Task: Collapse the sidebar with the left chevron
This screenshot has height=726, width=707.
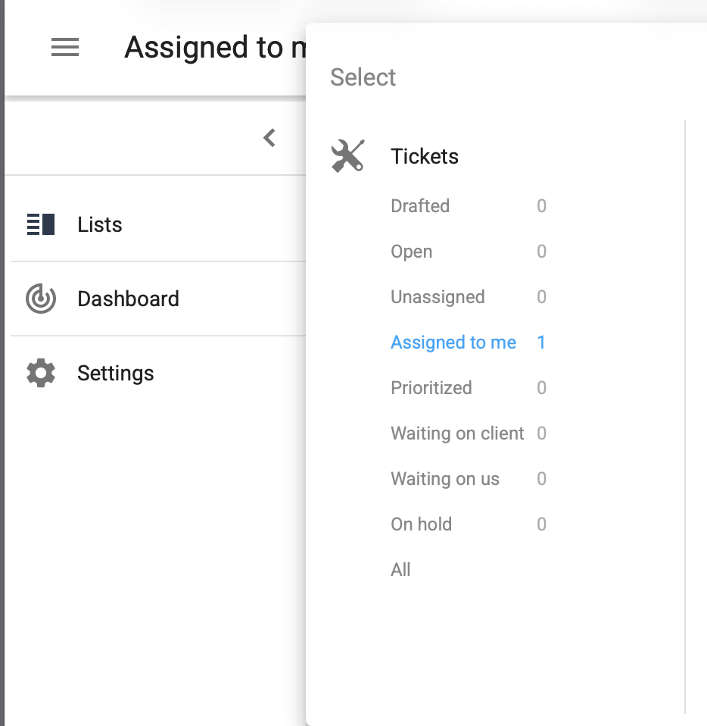Action: [269, 138]
